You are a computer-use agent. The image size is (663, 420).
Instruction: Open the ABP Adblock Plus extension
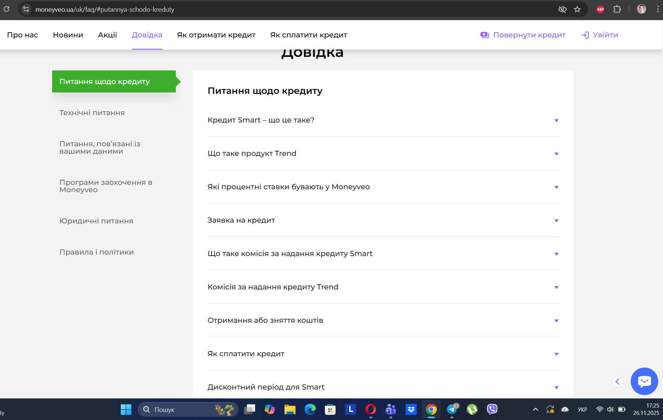tap(601, 9)
